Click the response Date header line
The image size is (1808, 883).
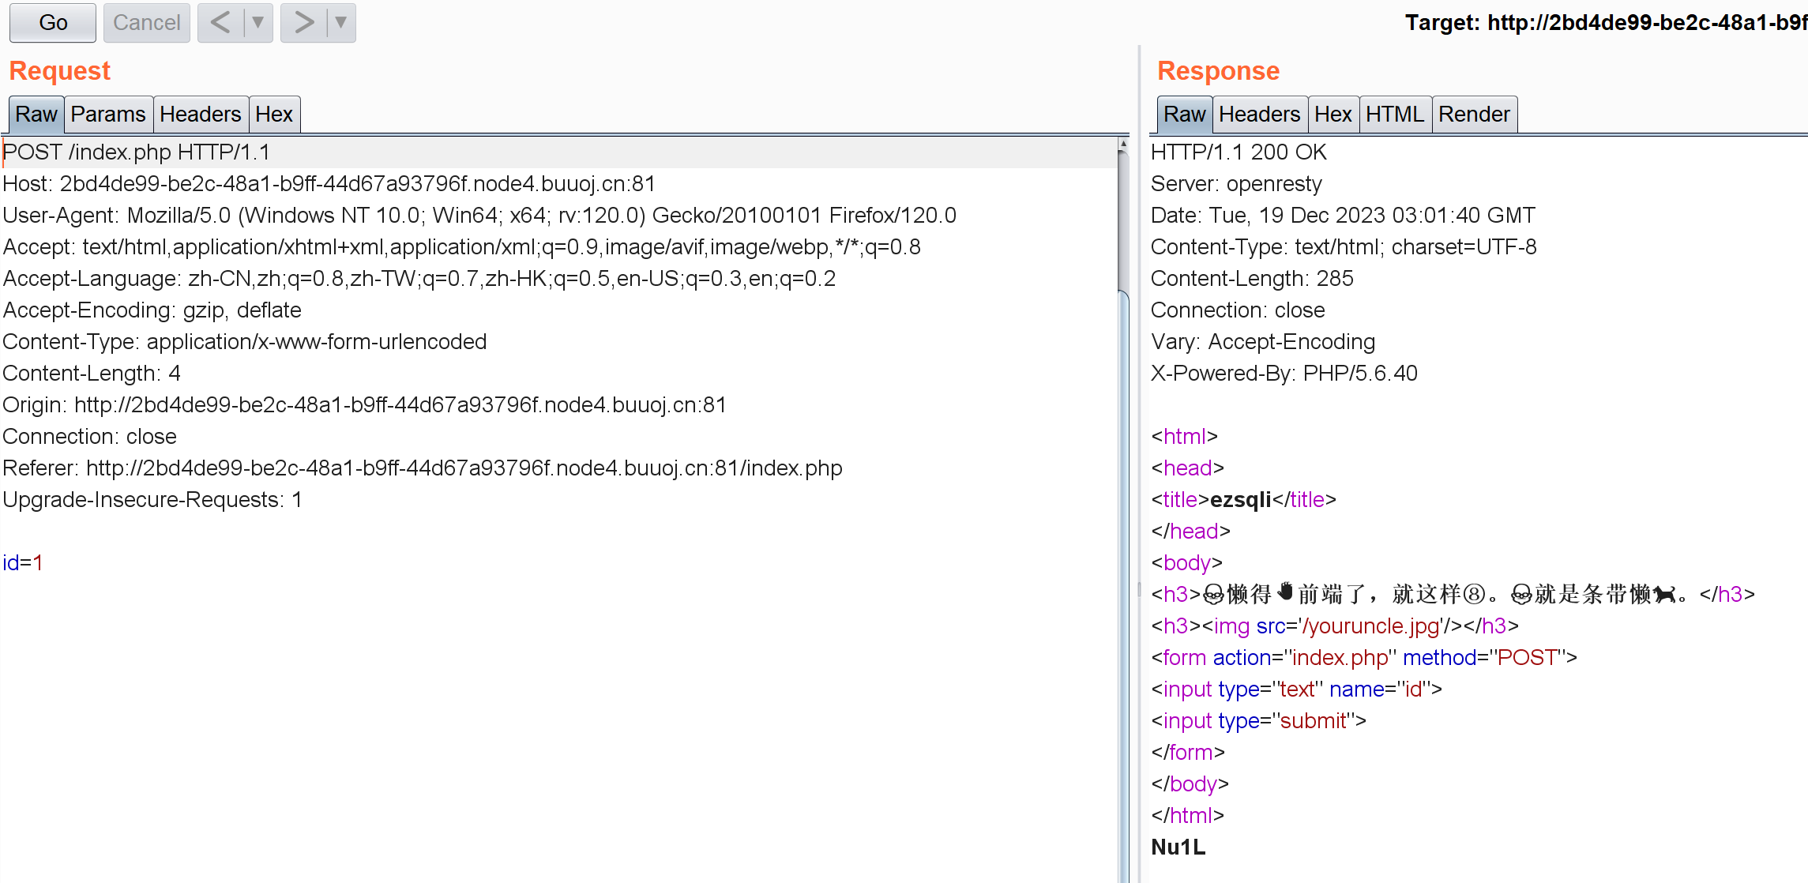[x=1343, y=215]
